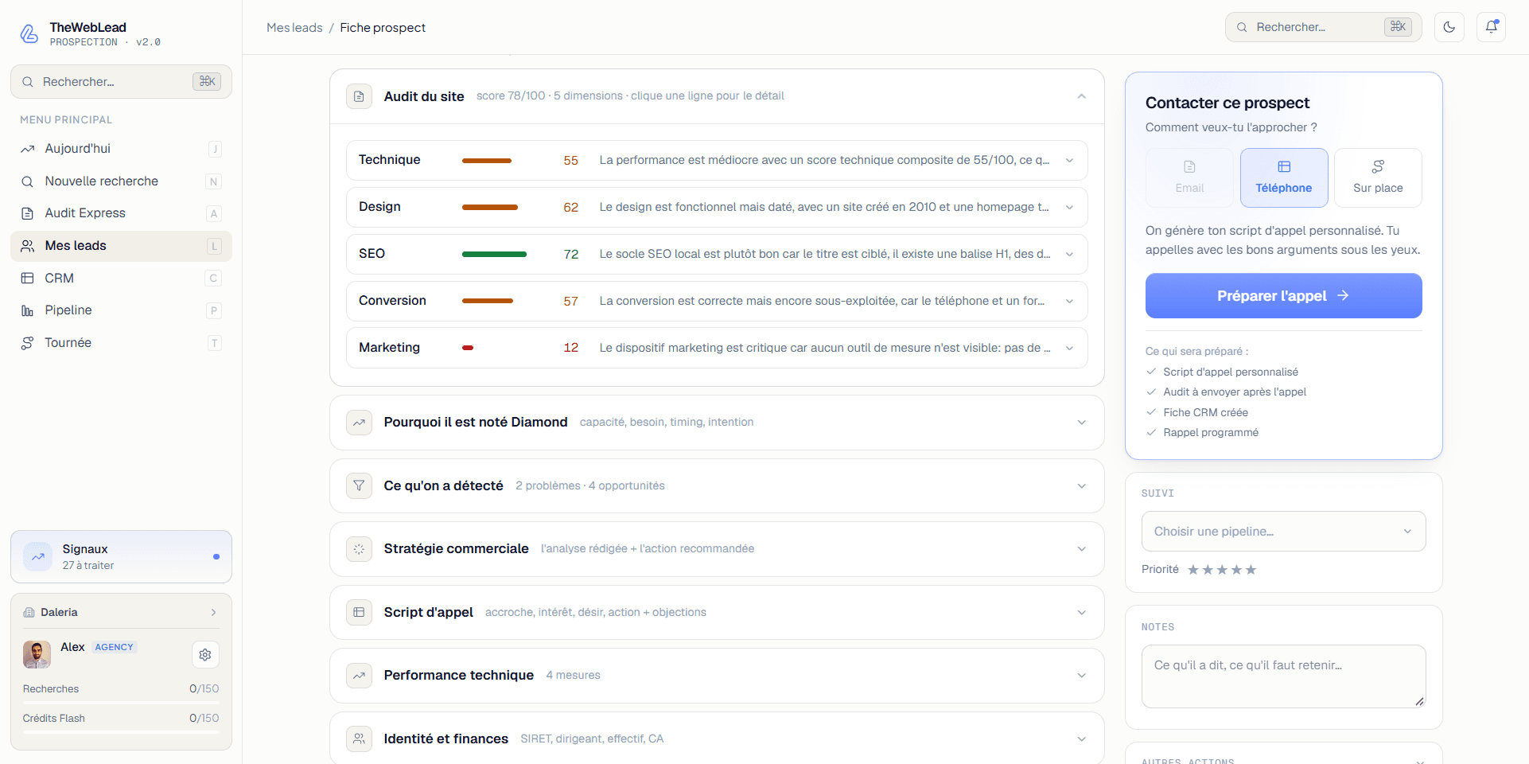Focus the top bar Rechercher field
This screenshot has width=1529, height=764.
(1323, 27)
